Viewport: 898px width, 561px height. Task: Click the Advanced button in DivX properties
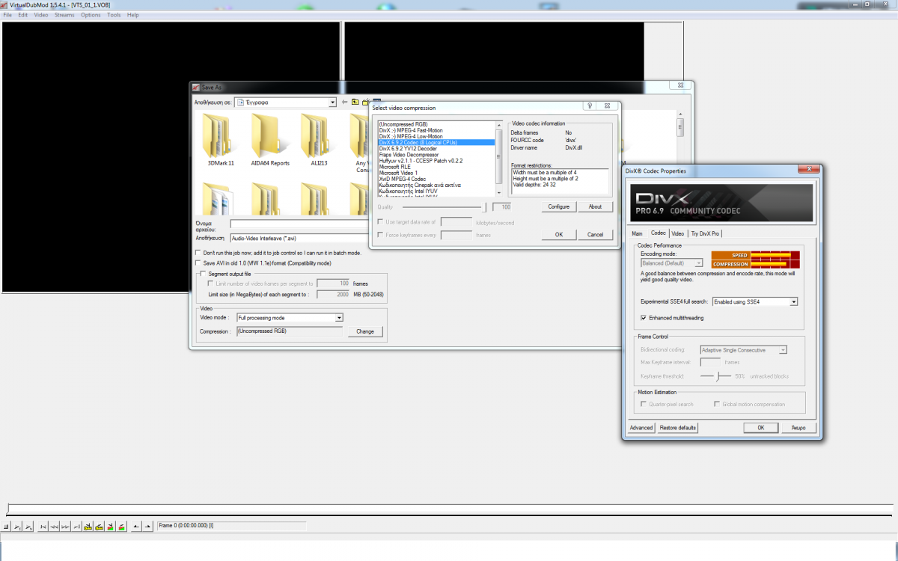point(641,428)
